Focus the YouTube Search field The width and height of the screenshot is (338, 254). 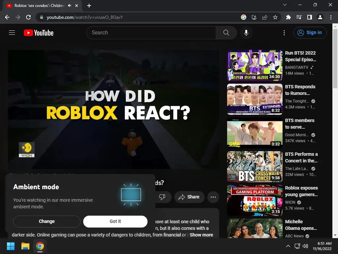pyautogui.click(x=151, y=33)
